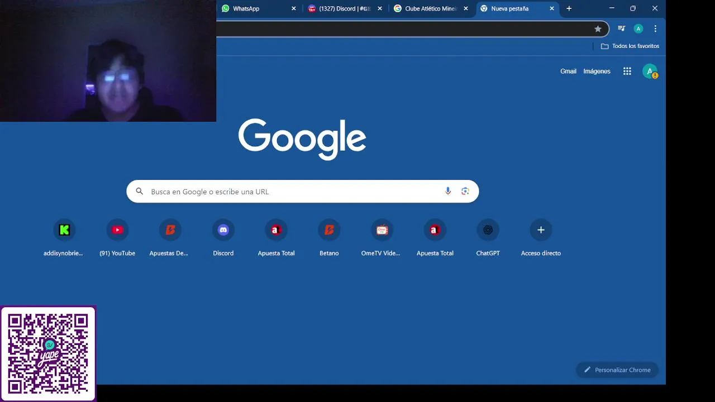Open the Chrome three-dot menu
This screenshot has height=402, width=715.
[x=655, y=28]
